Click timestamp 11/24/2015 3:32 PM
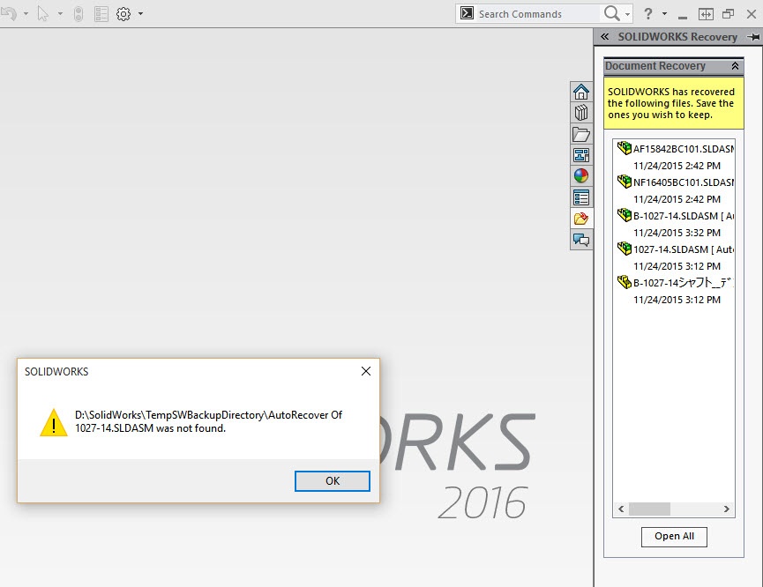The height and width of the screenshot is (587, 763). coord(677,233)
